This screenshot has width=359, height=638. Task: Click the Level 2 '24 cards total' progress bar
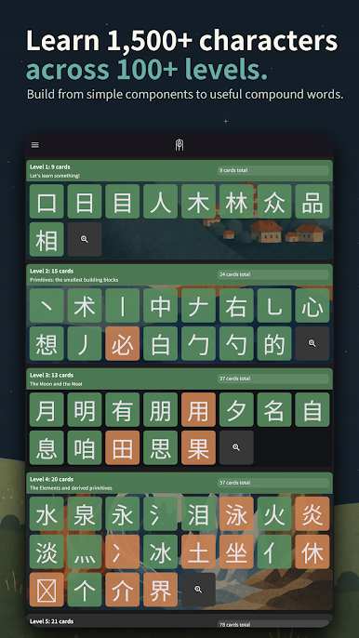tap(273, 274)
